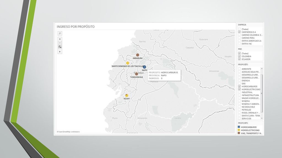Check MAZAR HIDROELEC... purpose filter

coord(239,98)
